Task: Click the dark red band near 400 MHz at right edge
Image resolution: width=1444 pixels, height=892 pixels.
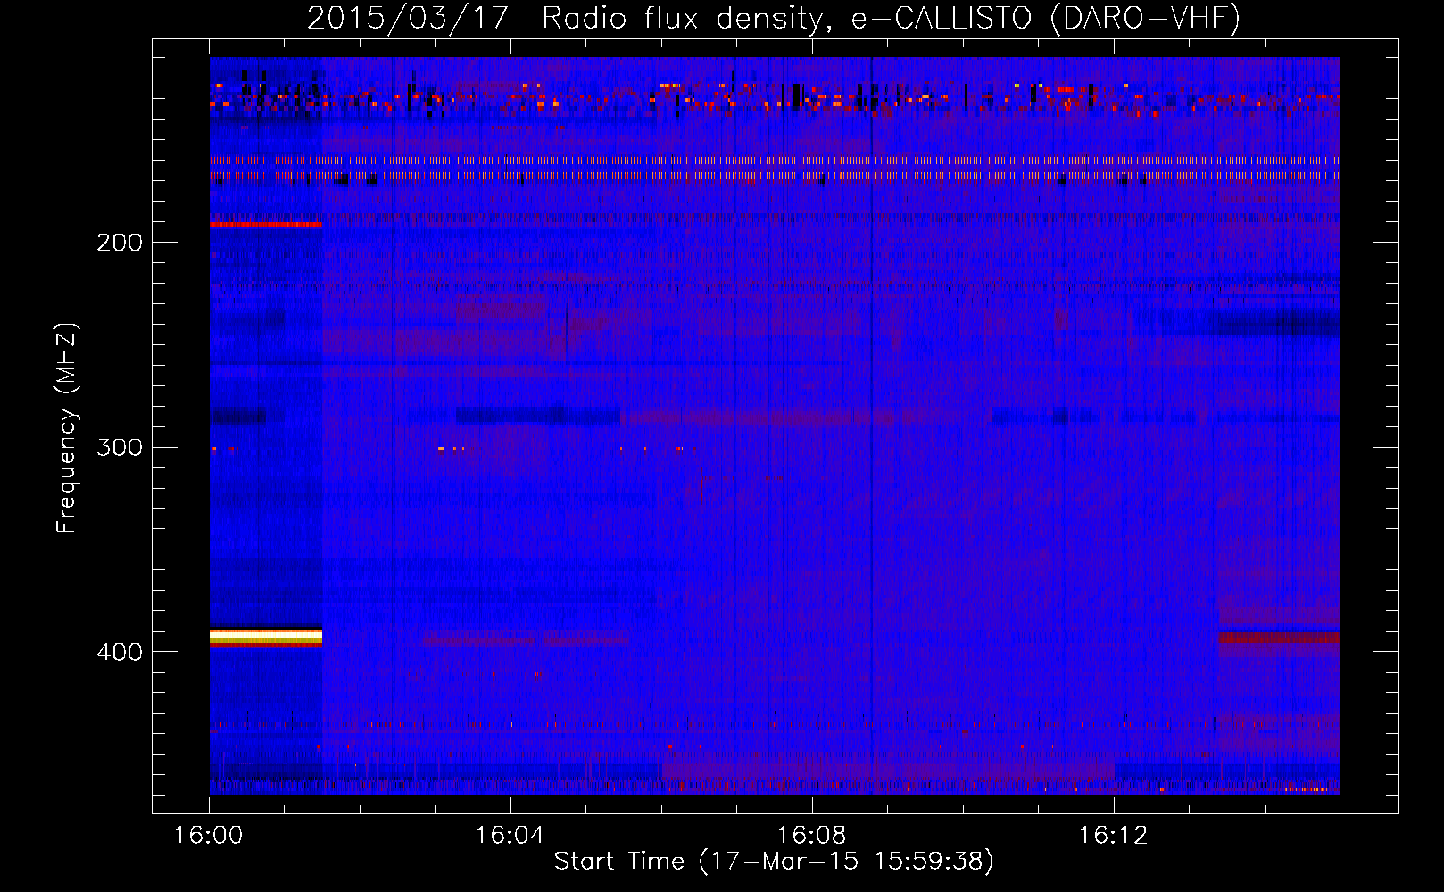Action: pos(1279,639)
